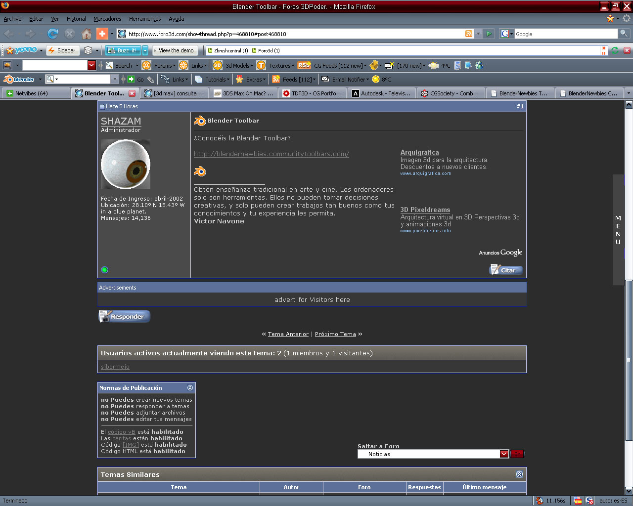The width and height of the screenshot is (633, 506).
Task: Click the bookmark star icon in menu bar
Action: [610, 18]
